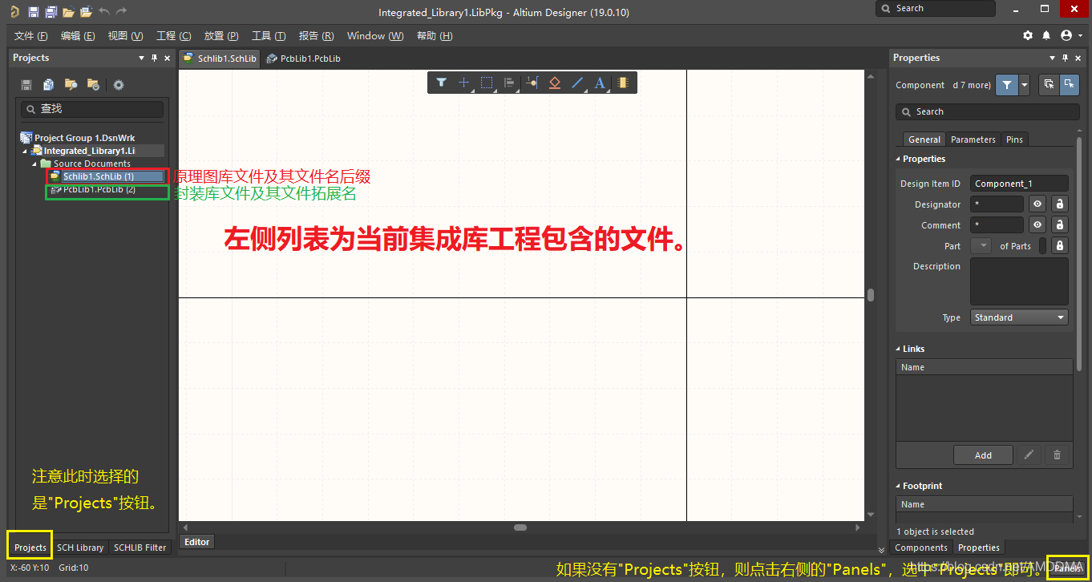Click the Place Line tool icon
This screenshot has width=1092, height=582.
click(577, 83)
